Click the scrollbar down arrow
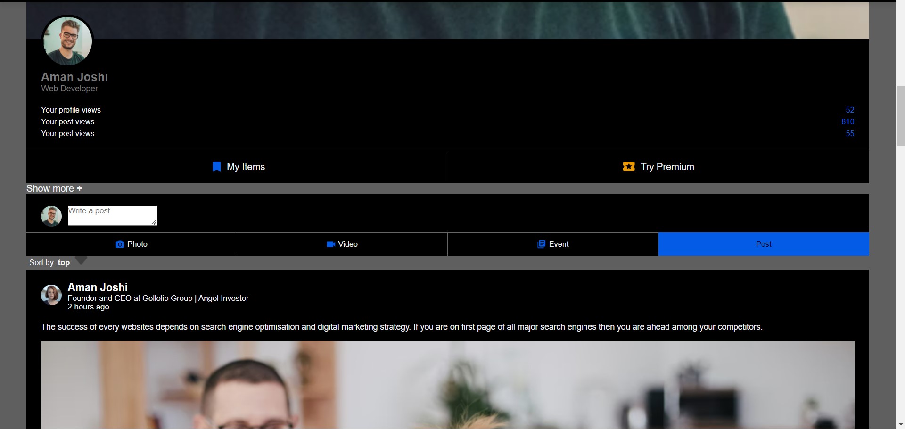The width and height of the screenshot is (905, 429). pos(900,425)
